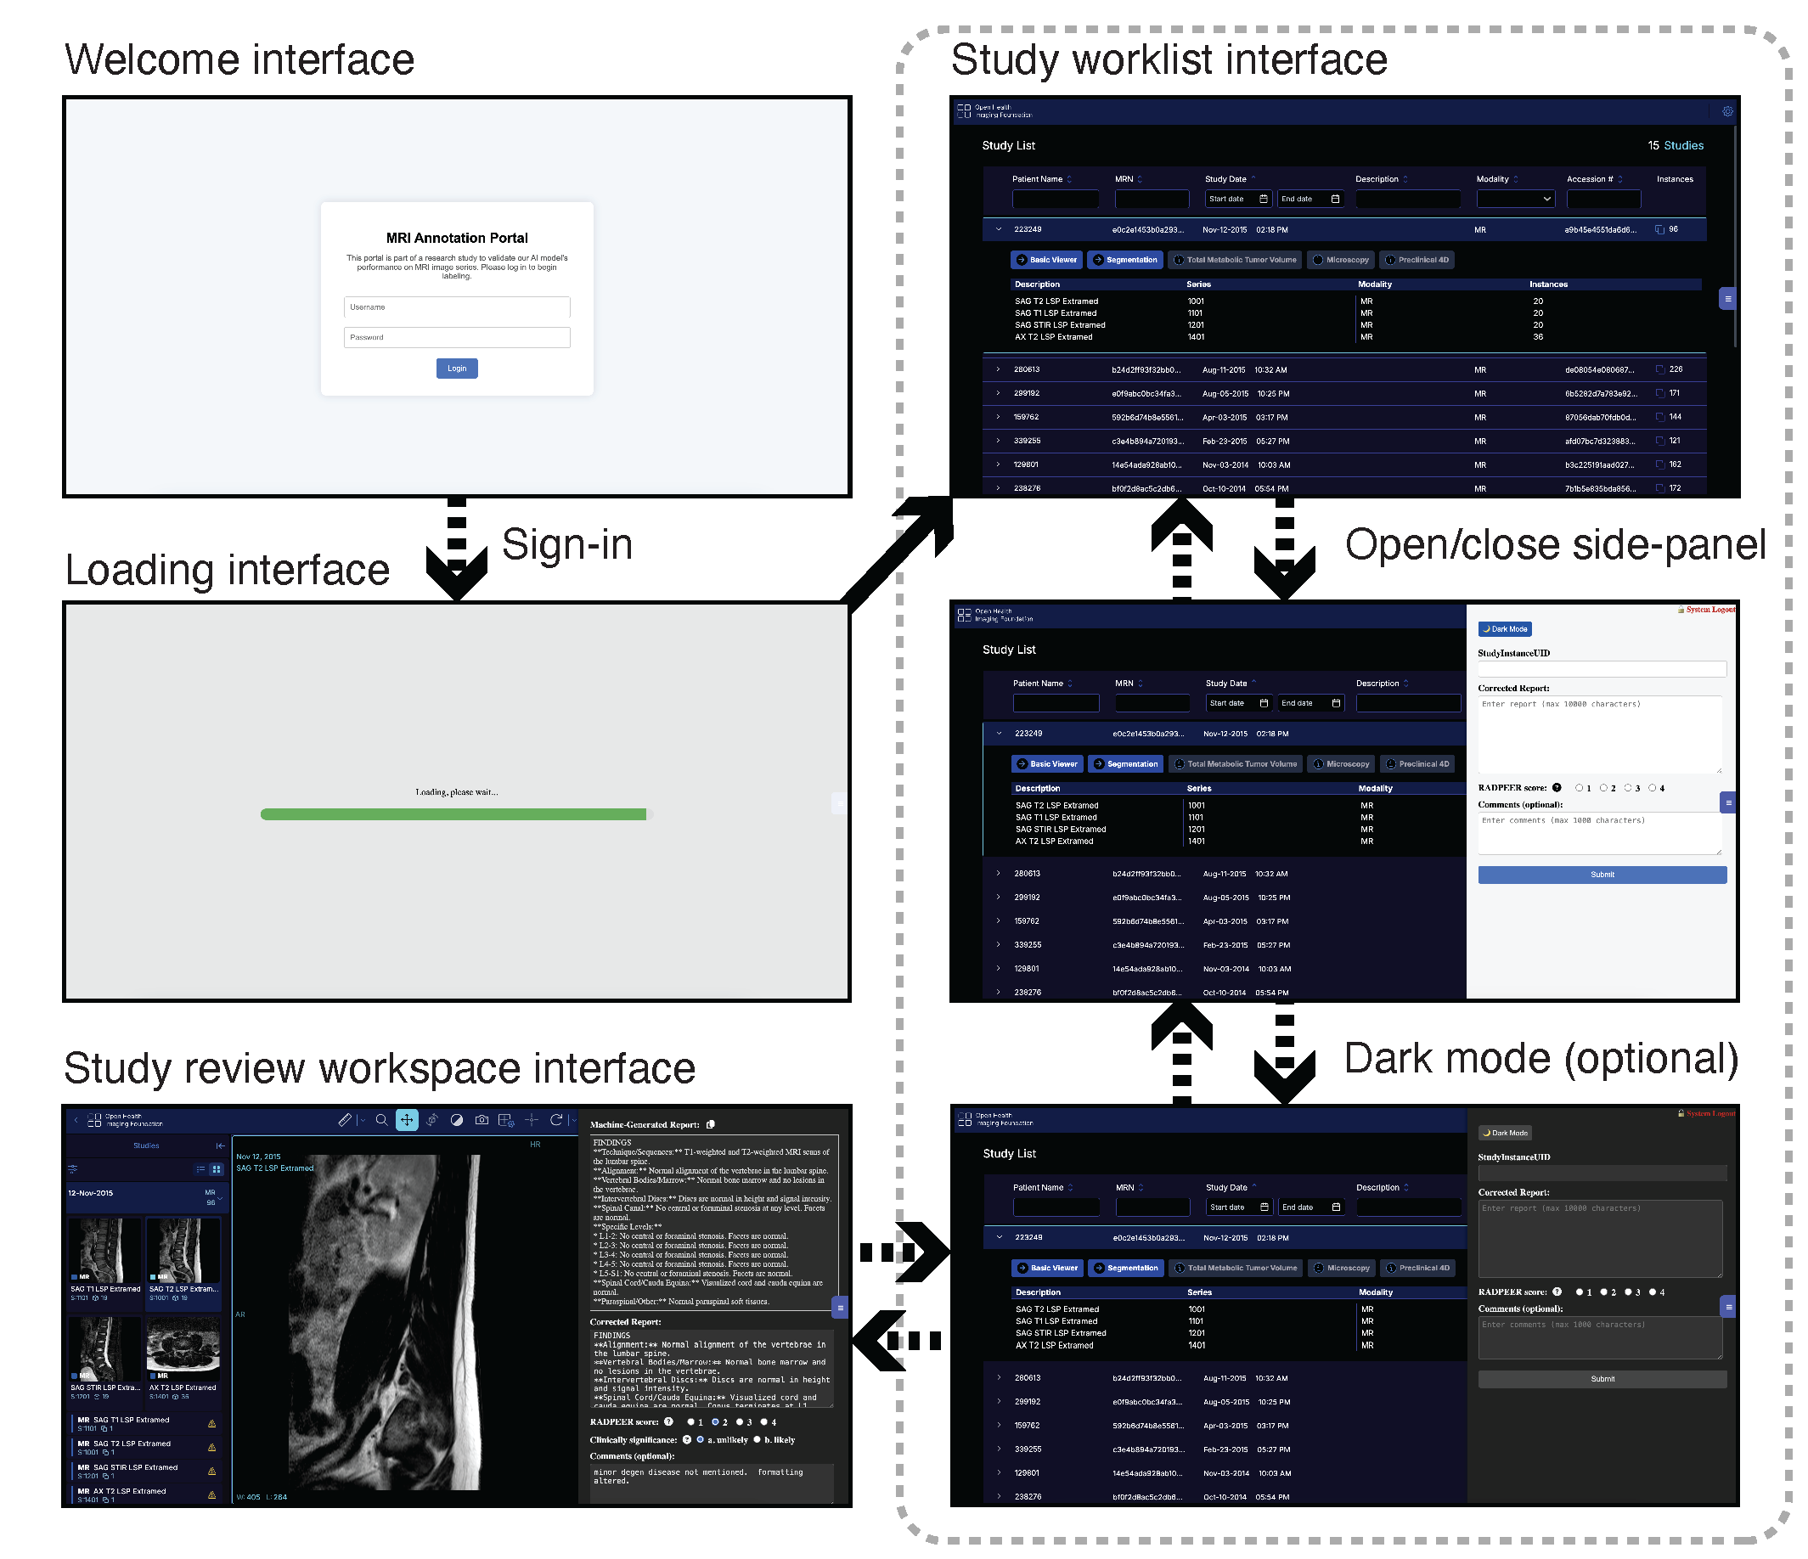Choose the window level contrast tool

point(456,1119)
